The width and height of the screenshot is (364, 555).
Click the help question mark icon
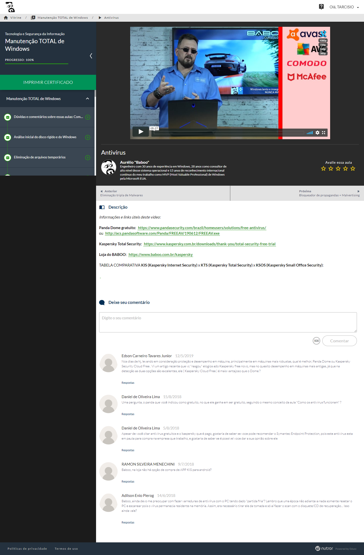pos(321,7)
